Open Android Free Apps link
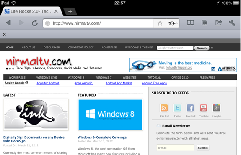 click(x=154, y=83)
